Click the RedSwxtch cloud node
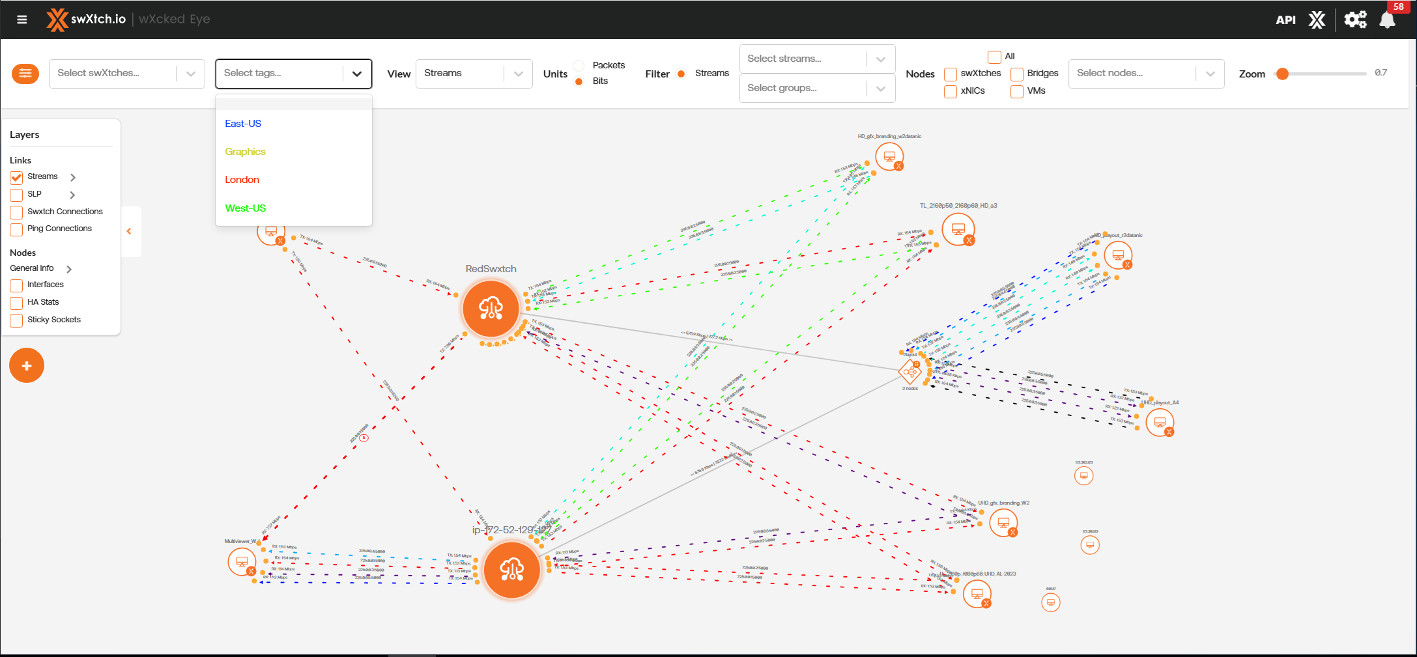This screenshot has width=1417, height=657. (x=491, y=309)
